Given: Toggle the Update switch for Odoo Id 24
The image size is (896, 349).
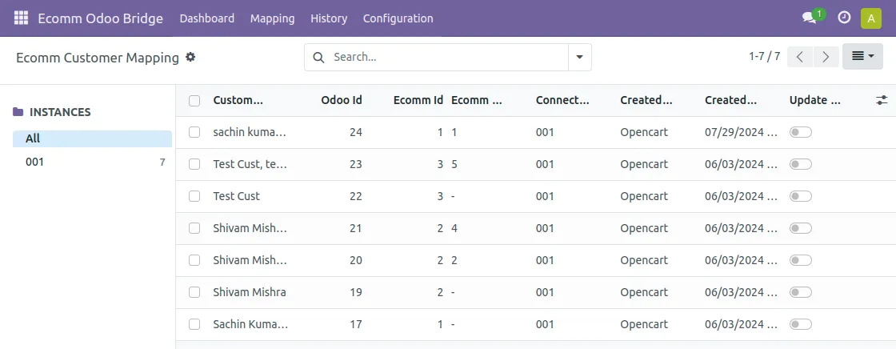Looking at the screenshot, I should pos(800,132).
